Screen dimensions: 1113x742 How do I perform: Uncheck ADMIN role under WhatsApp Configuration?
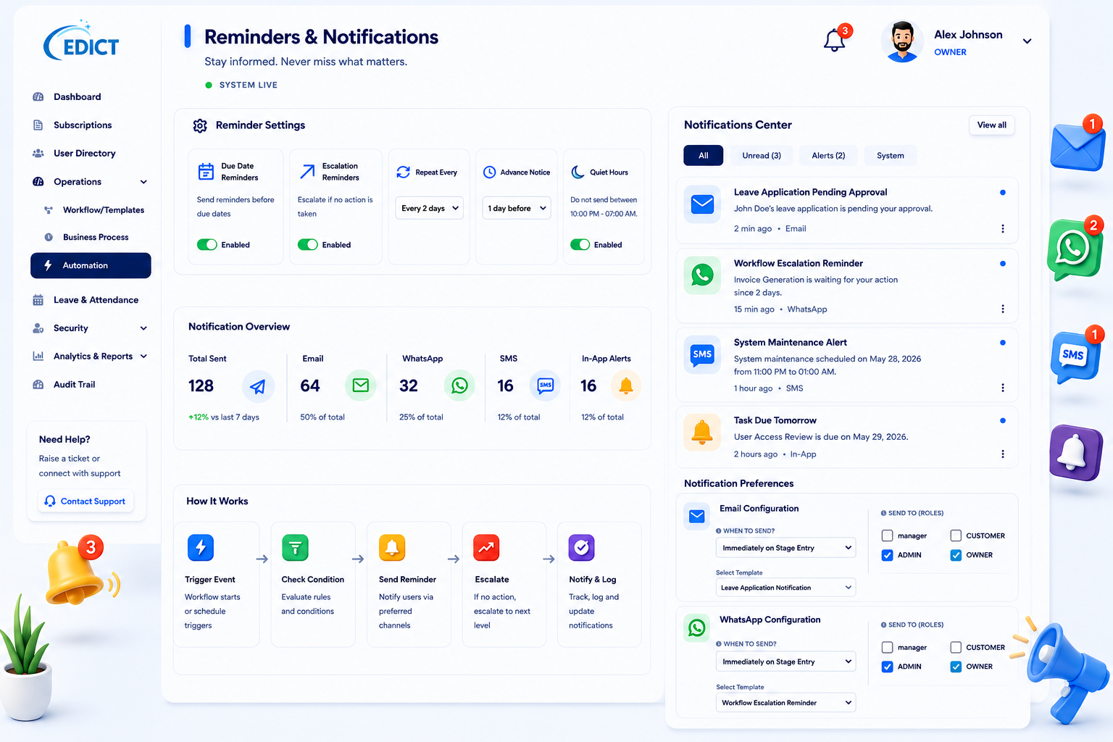click(887, 667)
